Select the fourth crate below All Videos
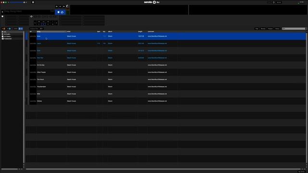308x173 pixels. [x=12, y=39]
